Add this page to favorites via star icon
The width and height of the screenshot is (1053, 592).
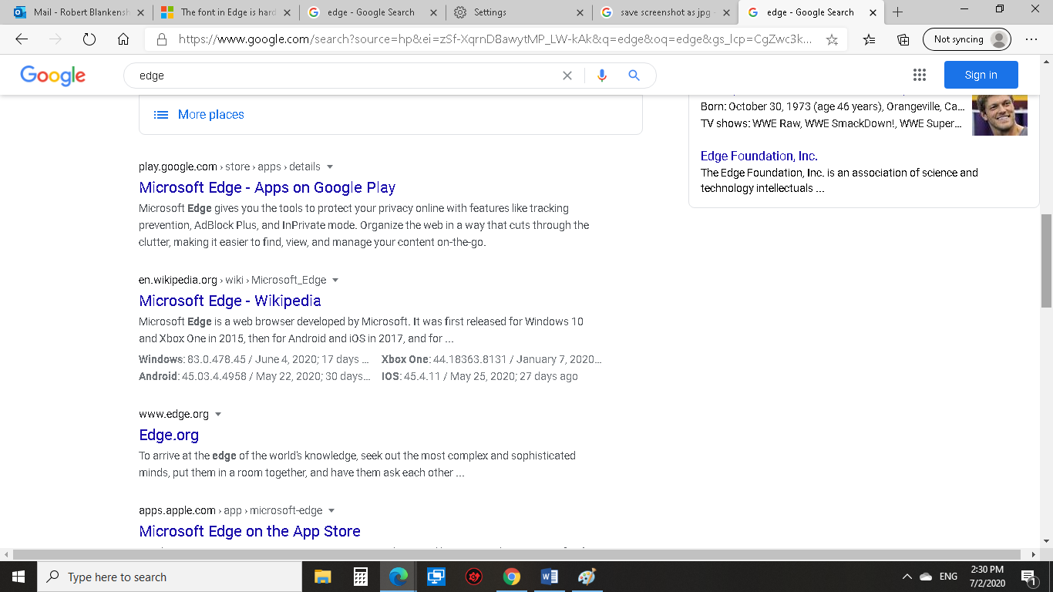click(x=832, y=39)
